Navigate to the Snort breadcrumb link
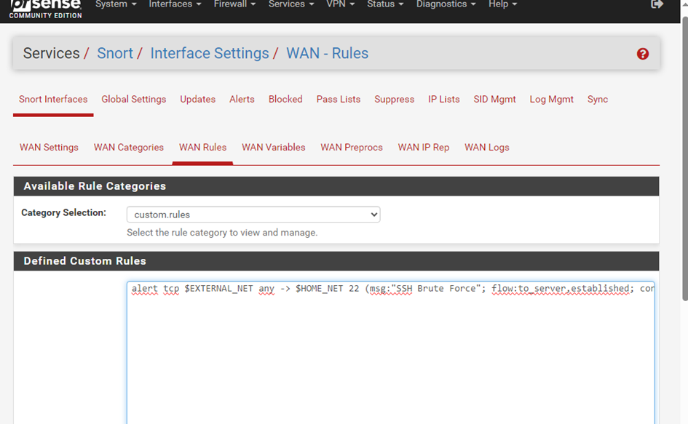 115,53
